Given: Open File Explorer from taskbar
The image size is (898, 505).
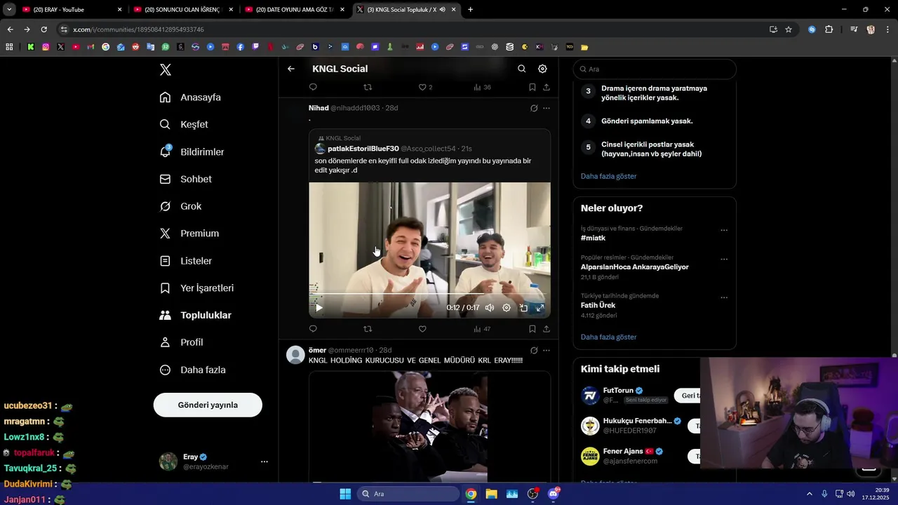Looking at the screenshot, I should 491,494.
